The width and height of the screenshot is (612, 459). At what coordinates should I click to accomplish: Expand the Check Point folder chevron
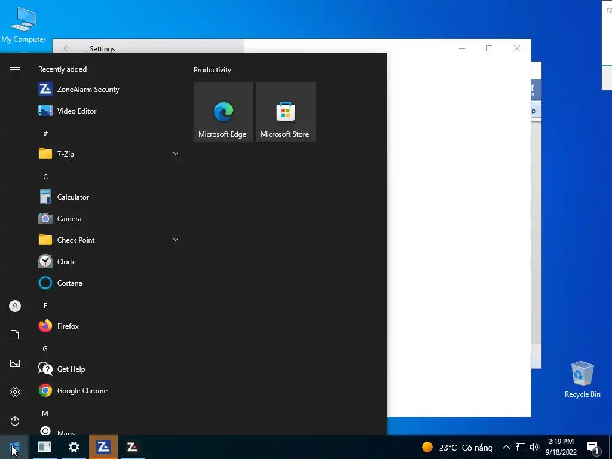pos(176,240)
